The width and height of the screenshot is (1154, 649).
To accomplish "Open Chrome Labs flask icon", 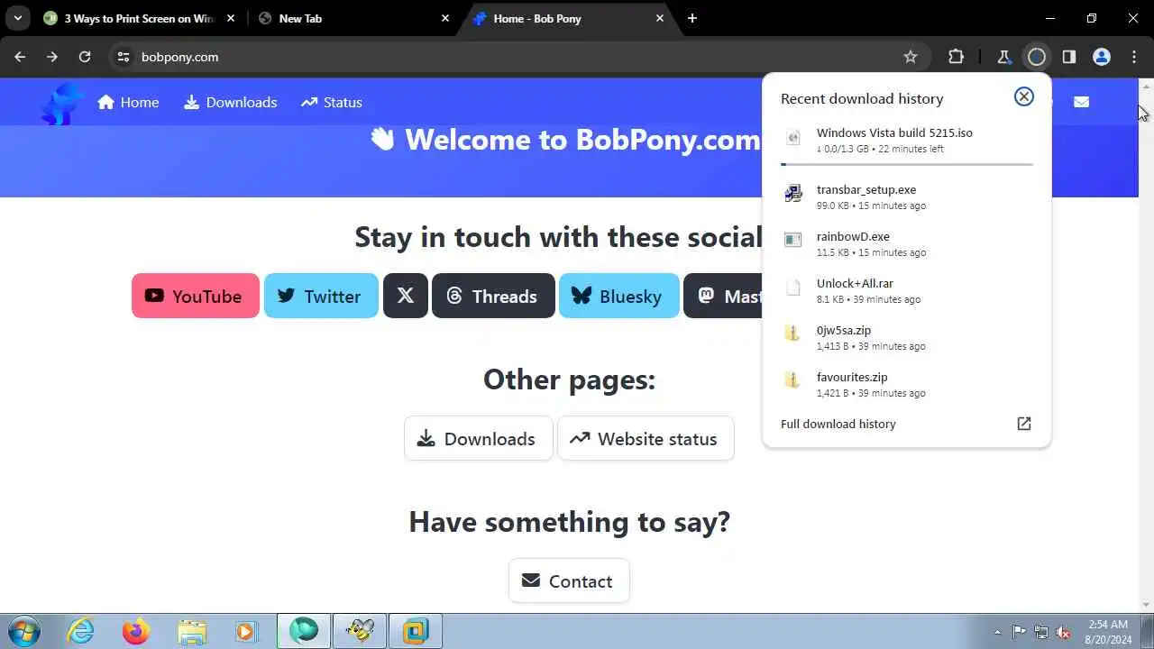I will (1003, 57).
